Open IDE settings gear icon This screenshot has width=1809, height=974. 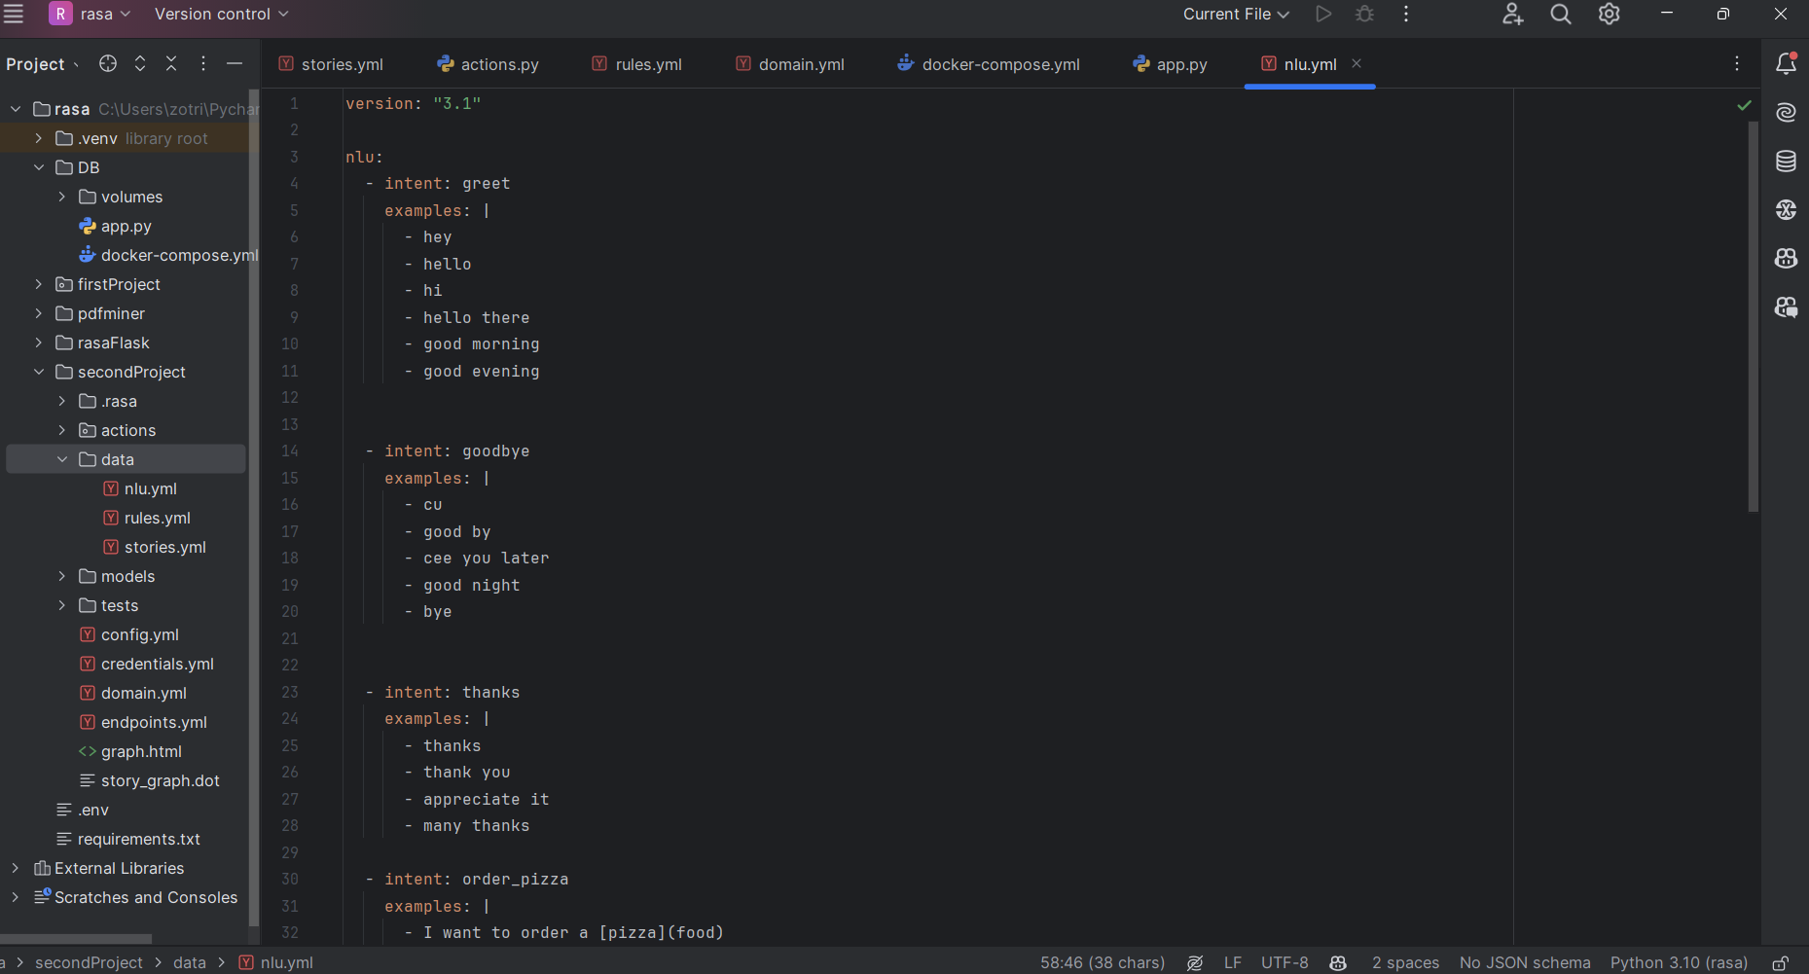[x=1610, y=14]
